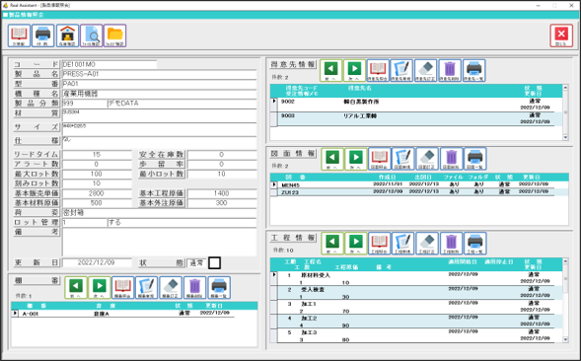Click the trash delete icon in 得意先情報 section
The image size is (581, 361).
pyautogui.click(x=450, y=70)
